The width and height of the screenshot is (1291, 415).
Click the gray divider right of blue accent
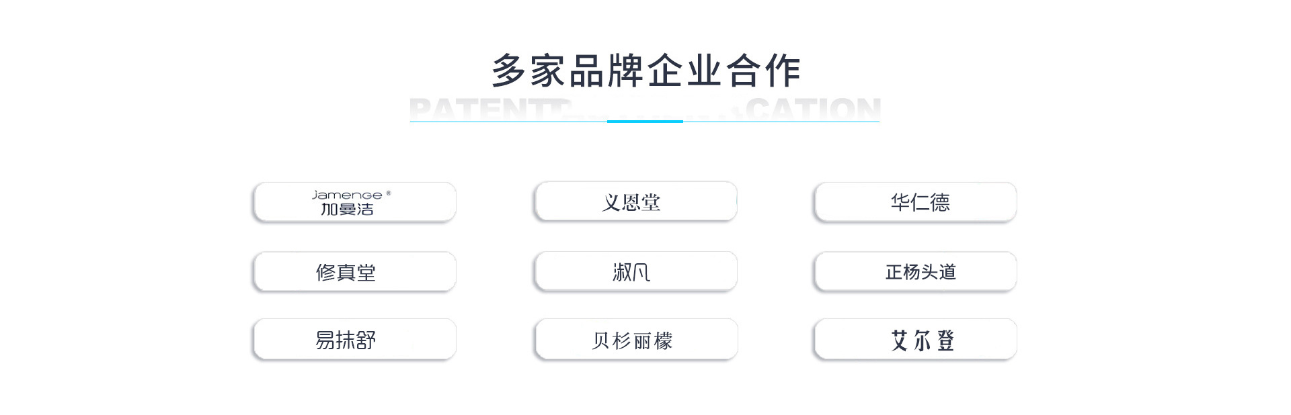[x=780, y=122]
